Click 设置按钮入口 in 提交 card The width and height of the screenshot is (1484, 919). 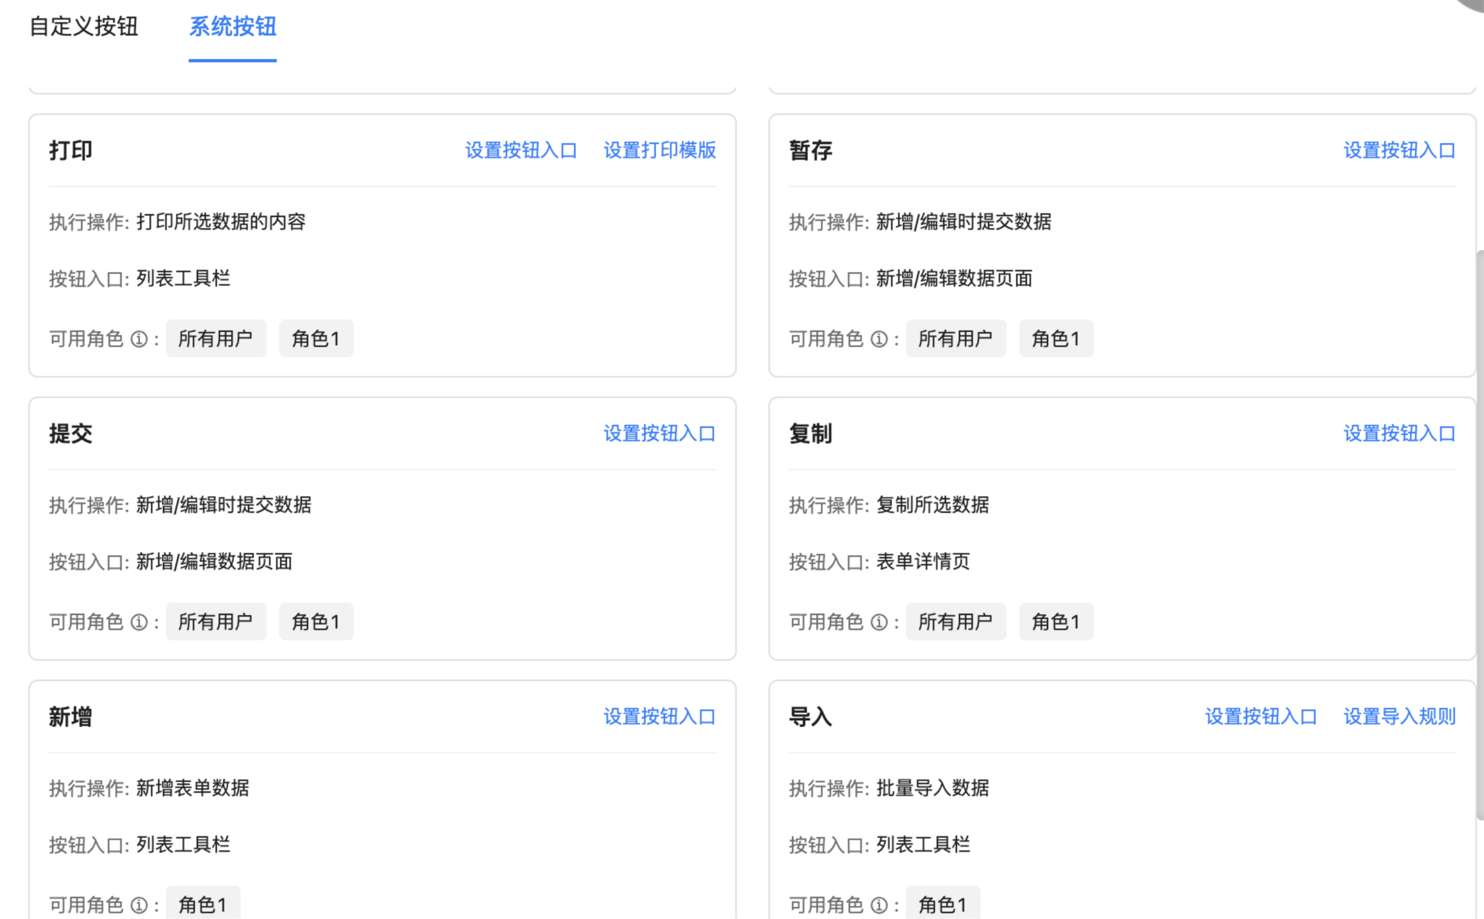click(x=659, y=433)
